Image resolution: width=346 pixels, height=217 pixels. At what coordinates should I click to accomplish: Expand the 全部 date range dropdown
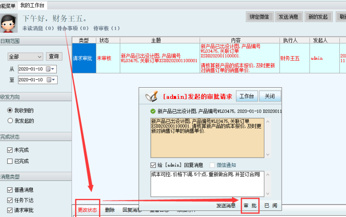pos(39,57)
